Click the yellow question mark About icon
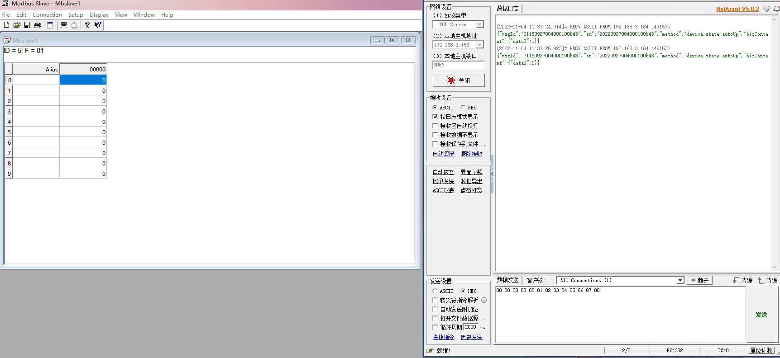Viewport: 780px width, 358px height. [87, 25]
